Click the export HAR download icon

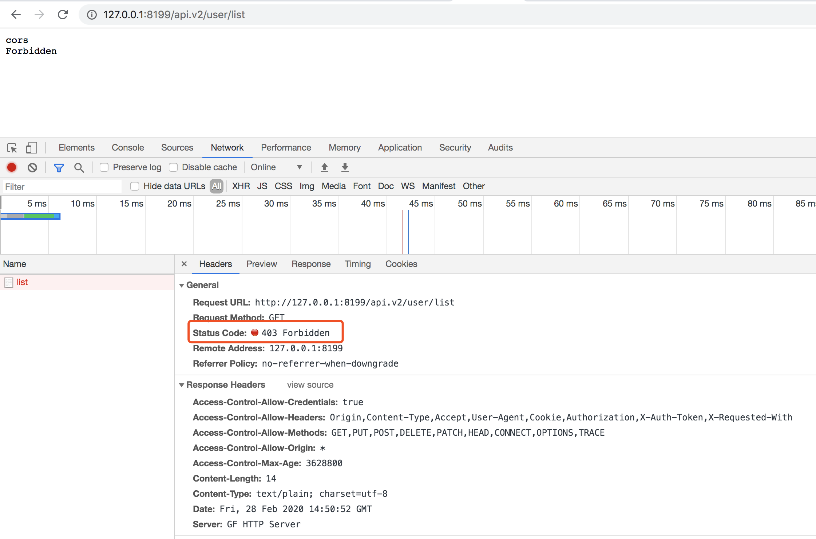click(x=345, y=167)
